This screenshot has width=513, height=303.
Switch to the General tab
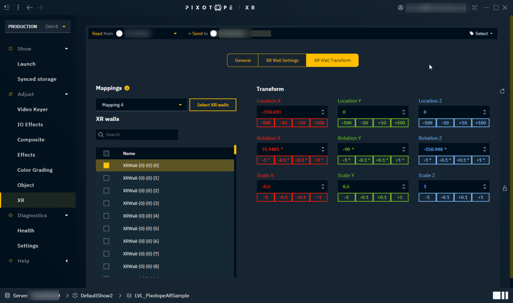(242, 60)
